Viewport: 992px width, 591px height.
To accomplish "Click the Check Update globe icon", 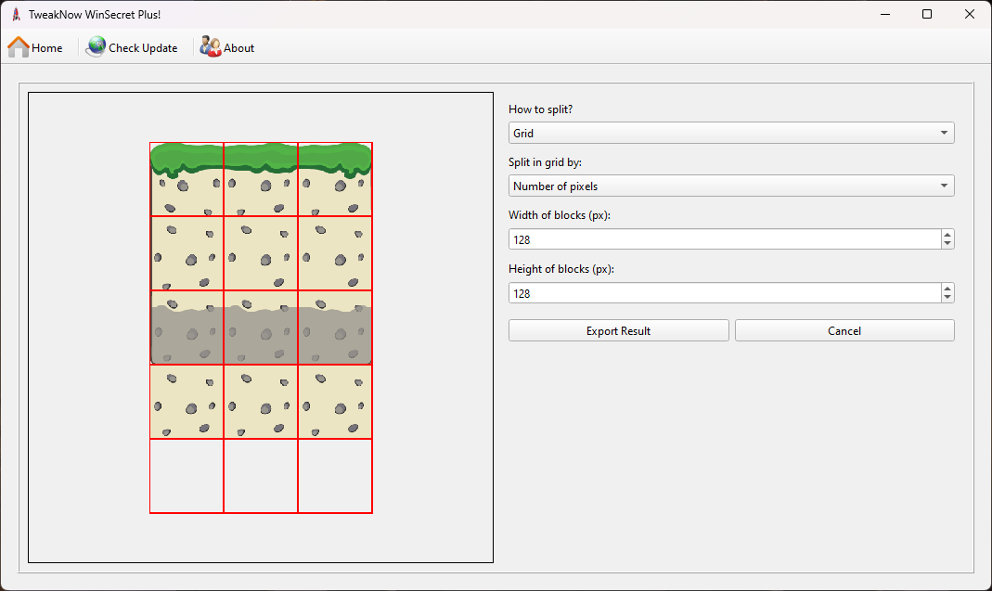I will 96,47.
